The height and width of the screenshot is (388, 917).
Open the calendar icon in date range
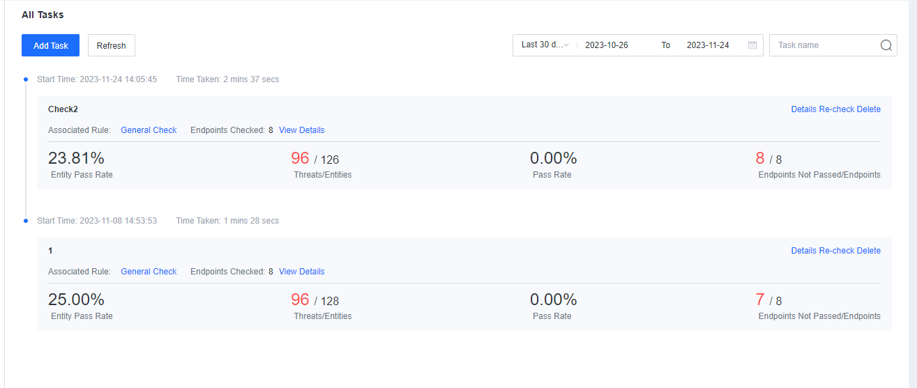(x=752, y=45)
